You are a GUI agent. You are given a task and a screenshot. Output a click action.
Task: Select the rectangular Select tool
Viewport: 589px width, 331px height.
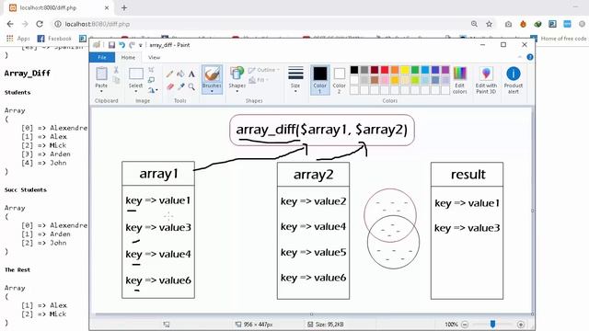(136, 74)
